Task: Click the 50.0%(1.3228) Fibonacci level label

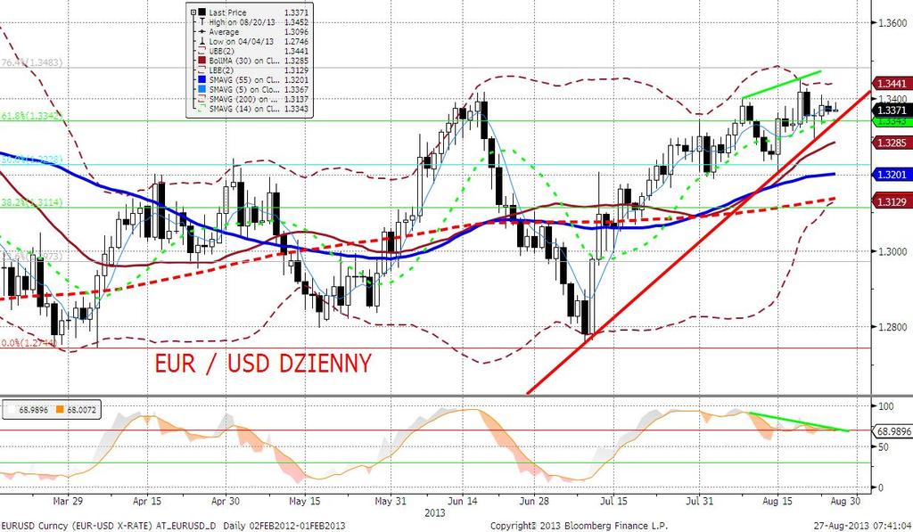Action: point(31,160)
